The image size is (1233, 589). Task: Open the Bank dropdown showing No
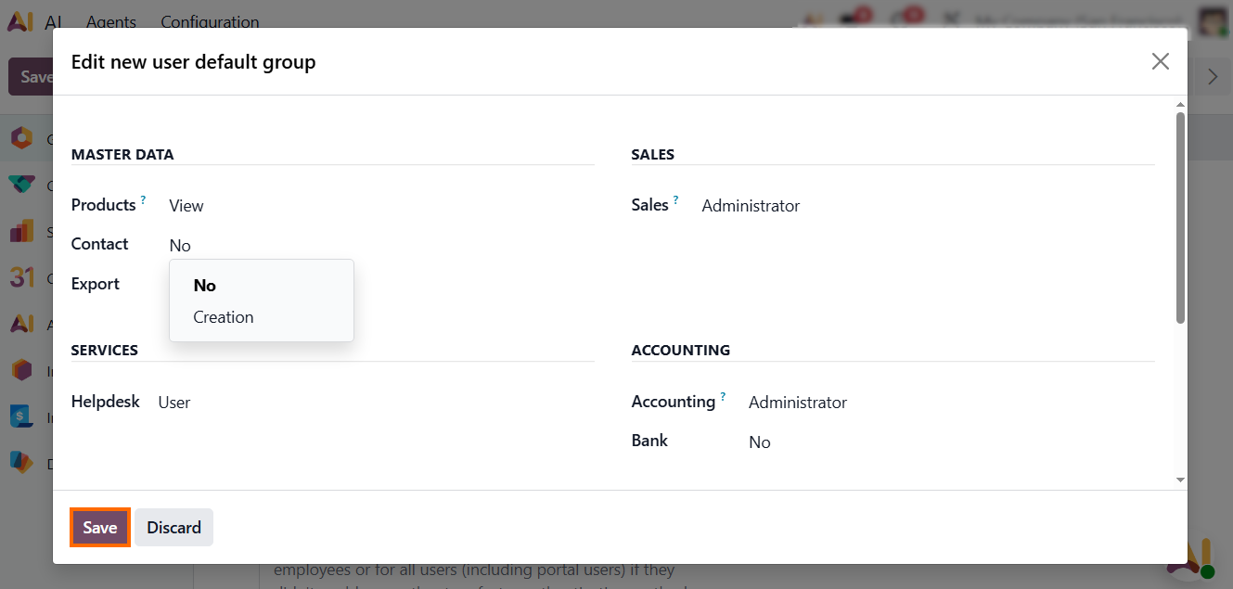[x=760, y=442]
